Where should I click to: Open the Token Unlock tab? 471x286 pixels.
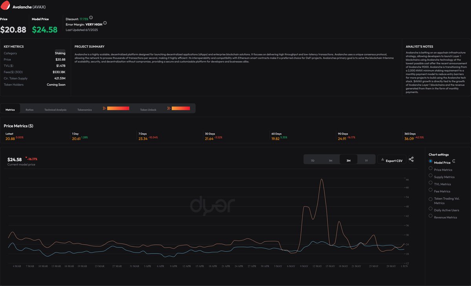148,110
